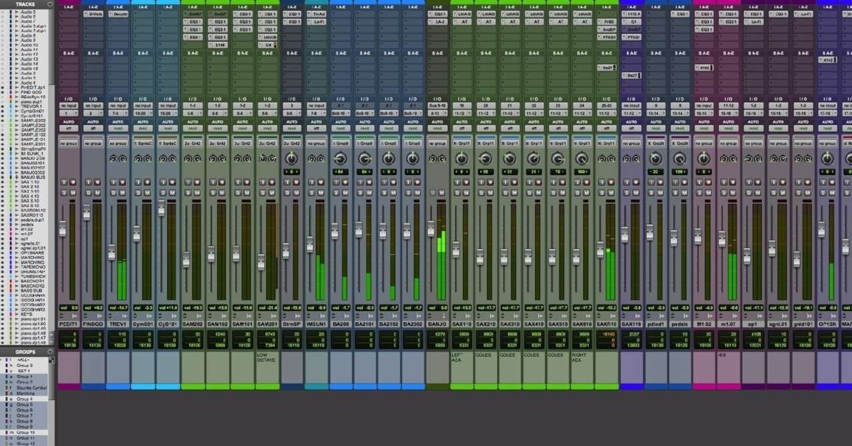852x446 pixels.
Task: Open first EQ3 1 insert on StmSP
Action: pyautogui.click(x=292, y=14)
